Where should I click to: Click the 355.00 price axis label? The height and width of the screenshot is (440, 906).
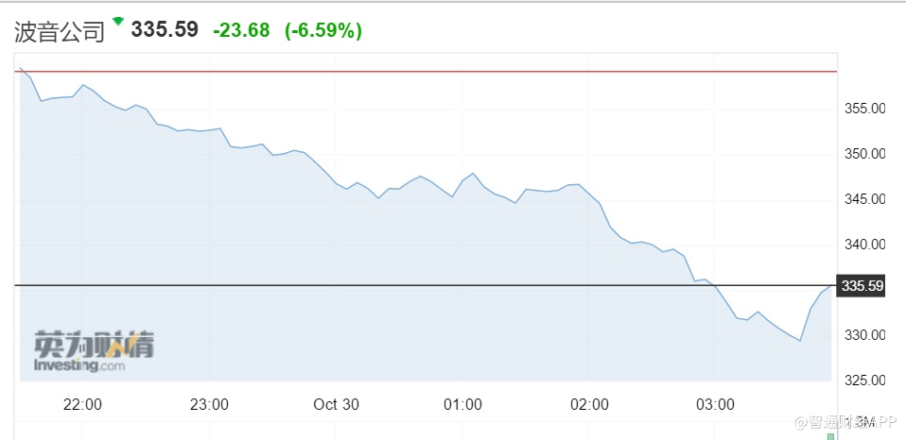tap(866, 109)
